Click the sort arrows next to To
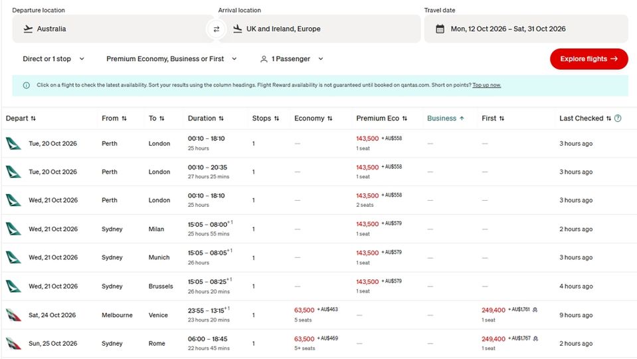 coord(161,118)
